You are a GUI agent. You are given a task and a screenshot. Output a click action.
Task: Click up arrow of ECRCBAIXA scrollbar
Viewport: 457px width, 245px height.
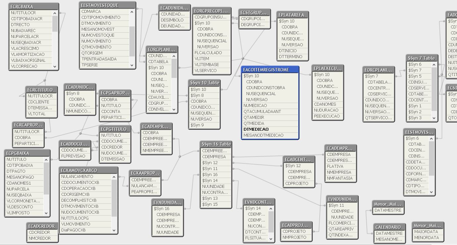[x=55, y=13]
